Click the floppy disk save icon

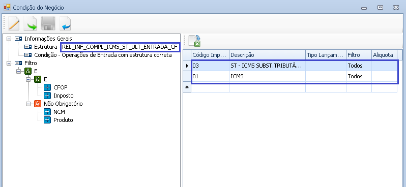pyautogui.click(x=48, y=23)
